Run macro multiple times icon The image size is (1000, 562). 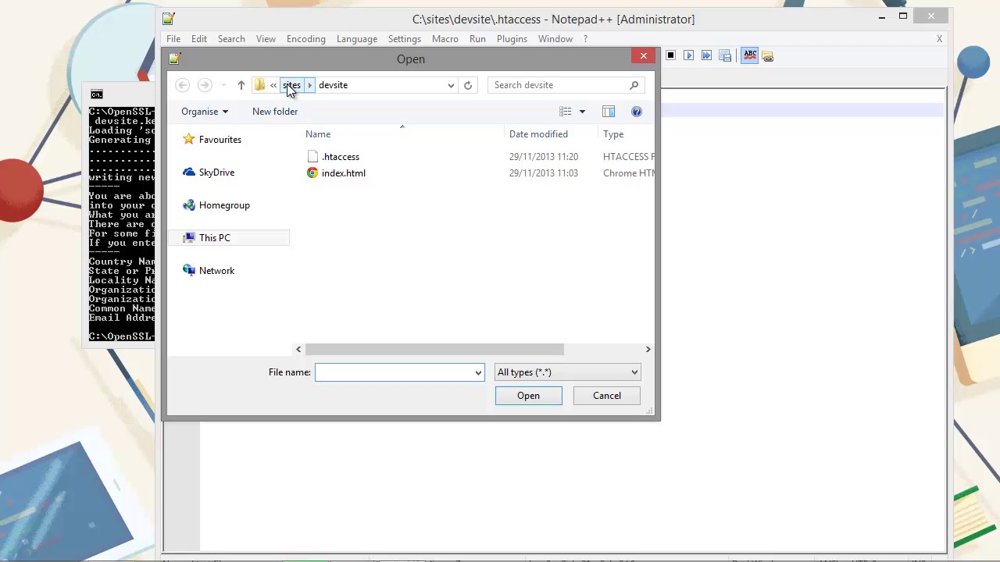click(x=706, y=55)
